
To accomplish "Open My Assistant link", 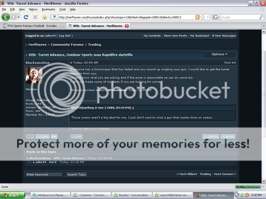I will 200,36.
